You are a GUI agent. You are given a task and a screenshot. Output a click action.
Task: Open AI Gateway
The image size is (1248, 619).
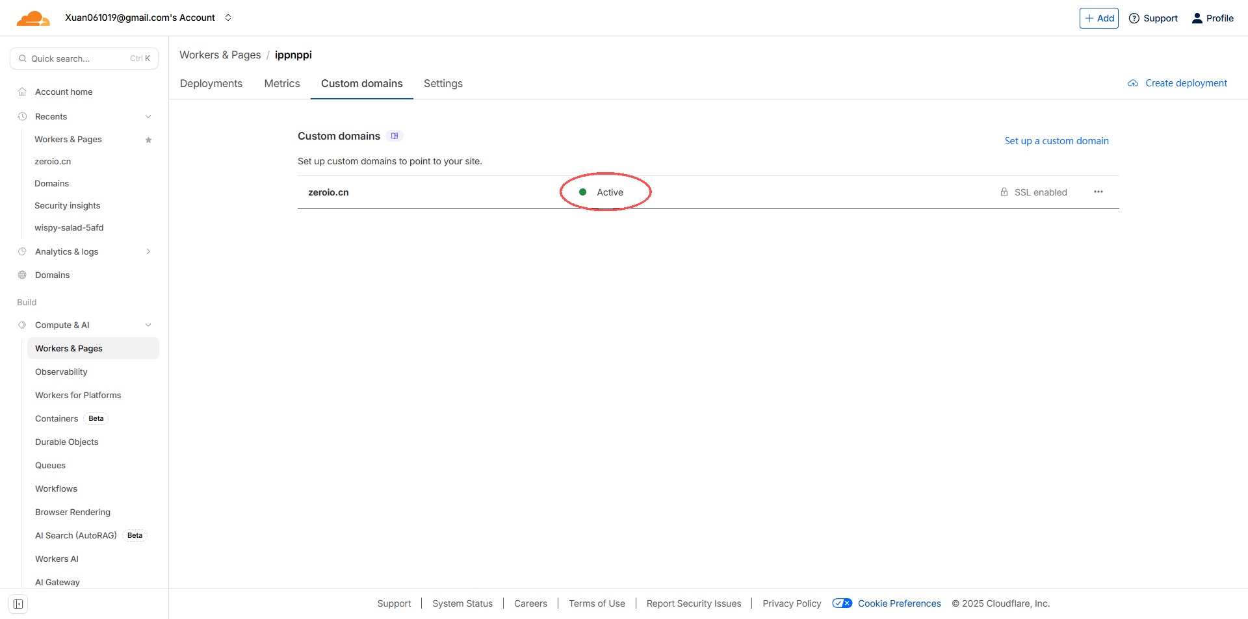coord(57,582)
